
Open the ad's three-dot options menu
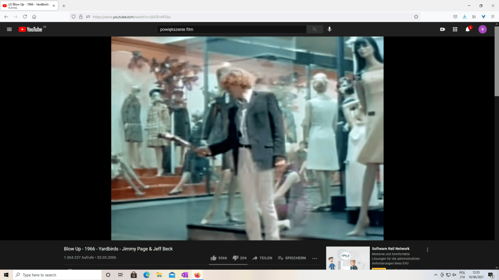[x=427, y=249]
